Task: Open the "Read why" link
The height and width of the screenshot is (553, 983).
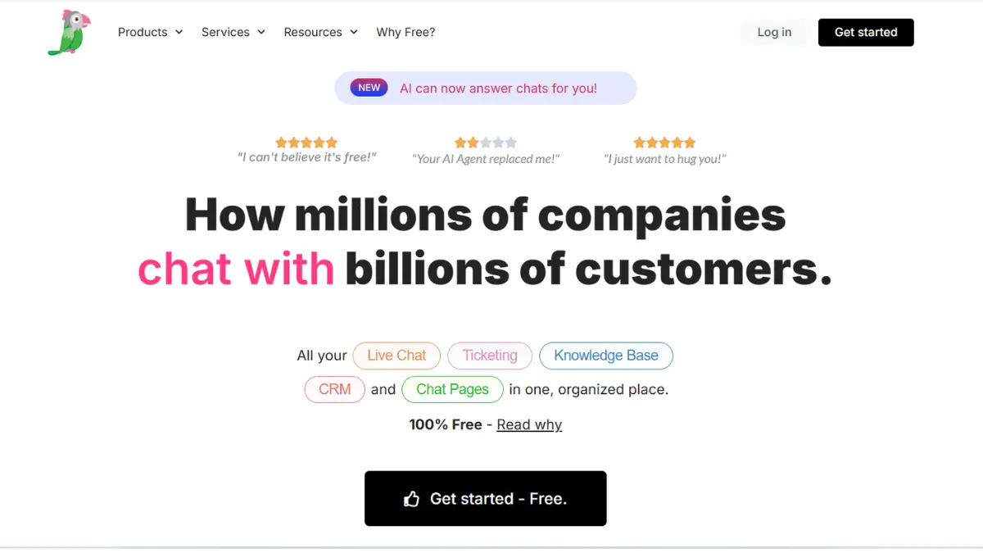Action: tap(529, 424)
